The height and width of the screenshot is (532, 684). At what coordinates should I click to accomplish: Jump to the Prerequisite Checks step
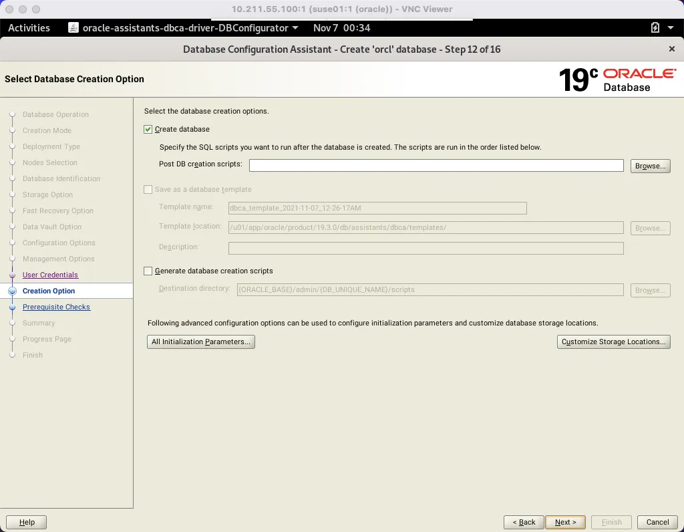pyautogui.click(x=56, y=307)
